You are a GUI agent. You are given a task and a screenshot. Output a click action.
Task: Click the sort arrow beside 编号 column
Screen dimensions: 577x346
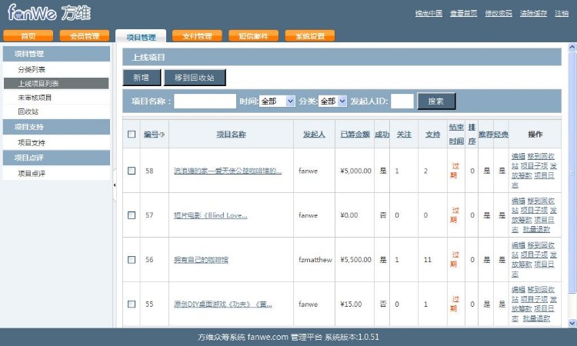pos(162,134)
